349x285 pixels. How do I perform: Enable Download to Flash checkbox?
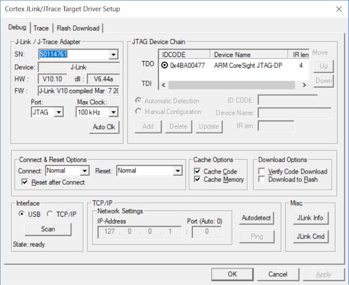pos(262,179)
